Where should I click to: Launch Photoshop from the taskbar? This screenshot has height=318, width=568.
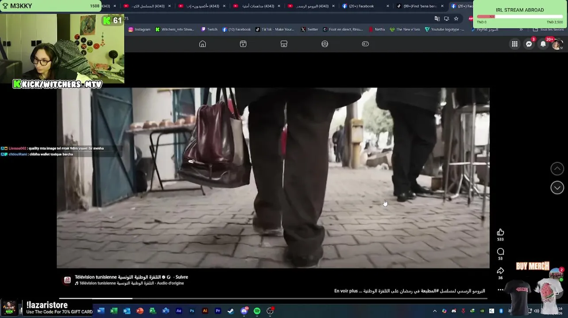click(x=192, y=311)
